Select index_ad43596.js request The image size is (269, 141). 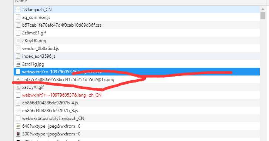(x=137, y=56)
